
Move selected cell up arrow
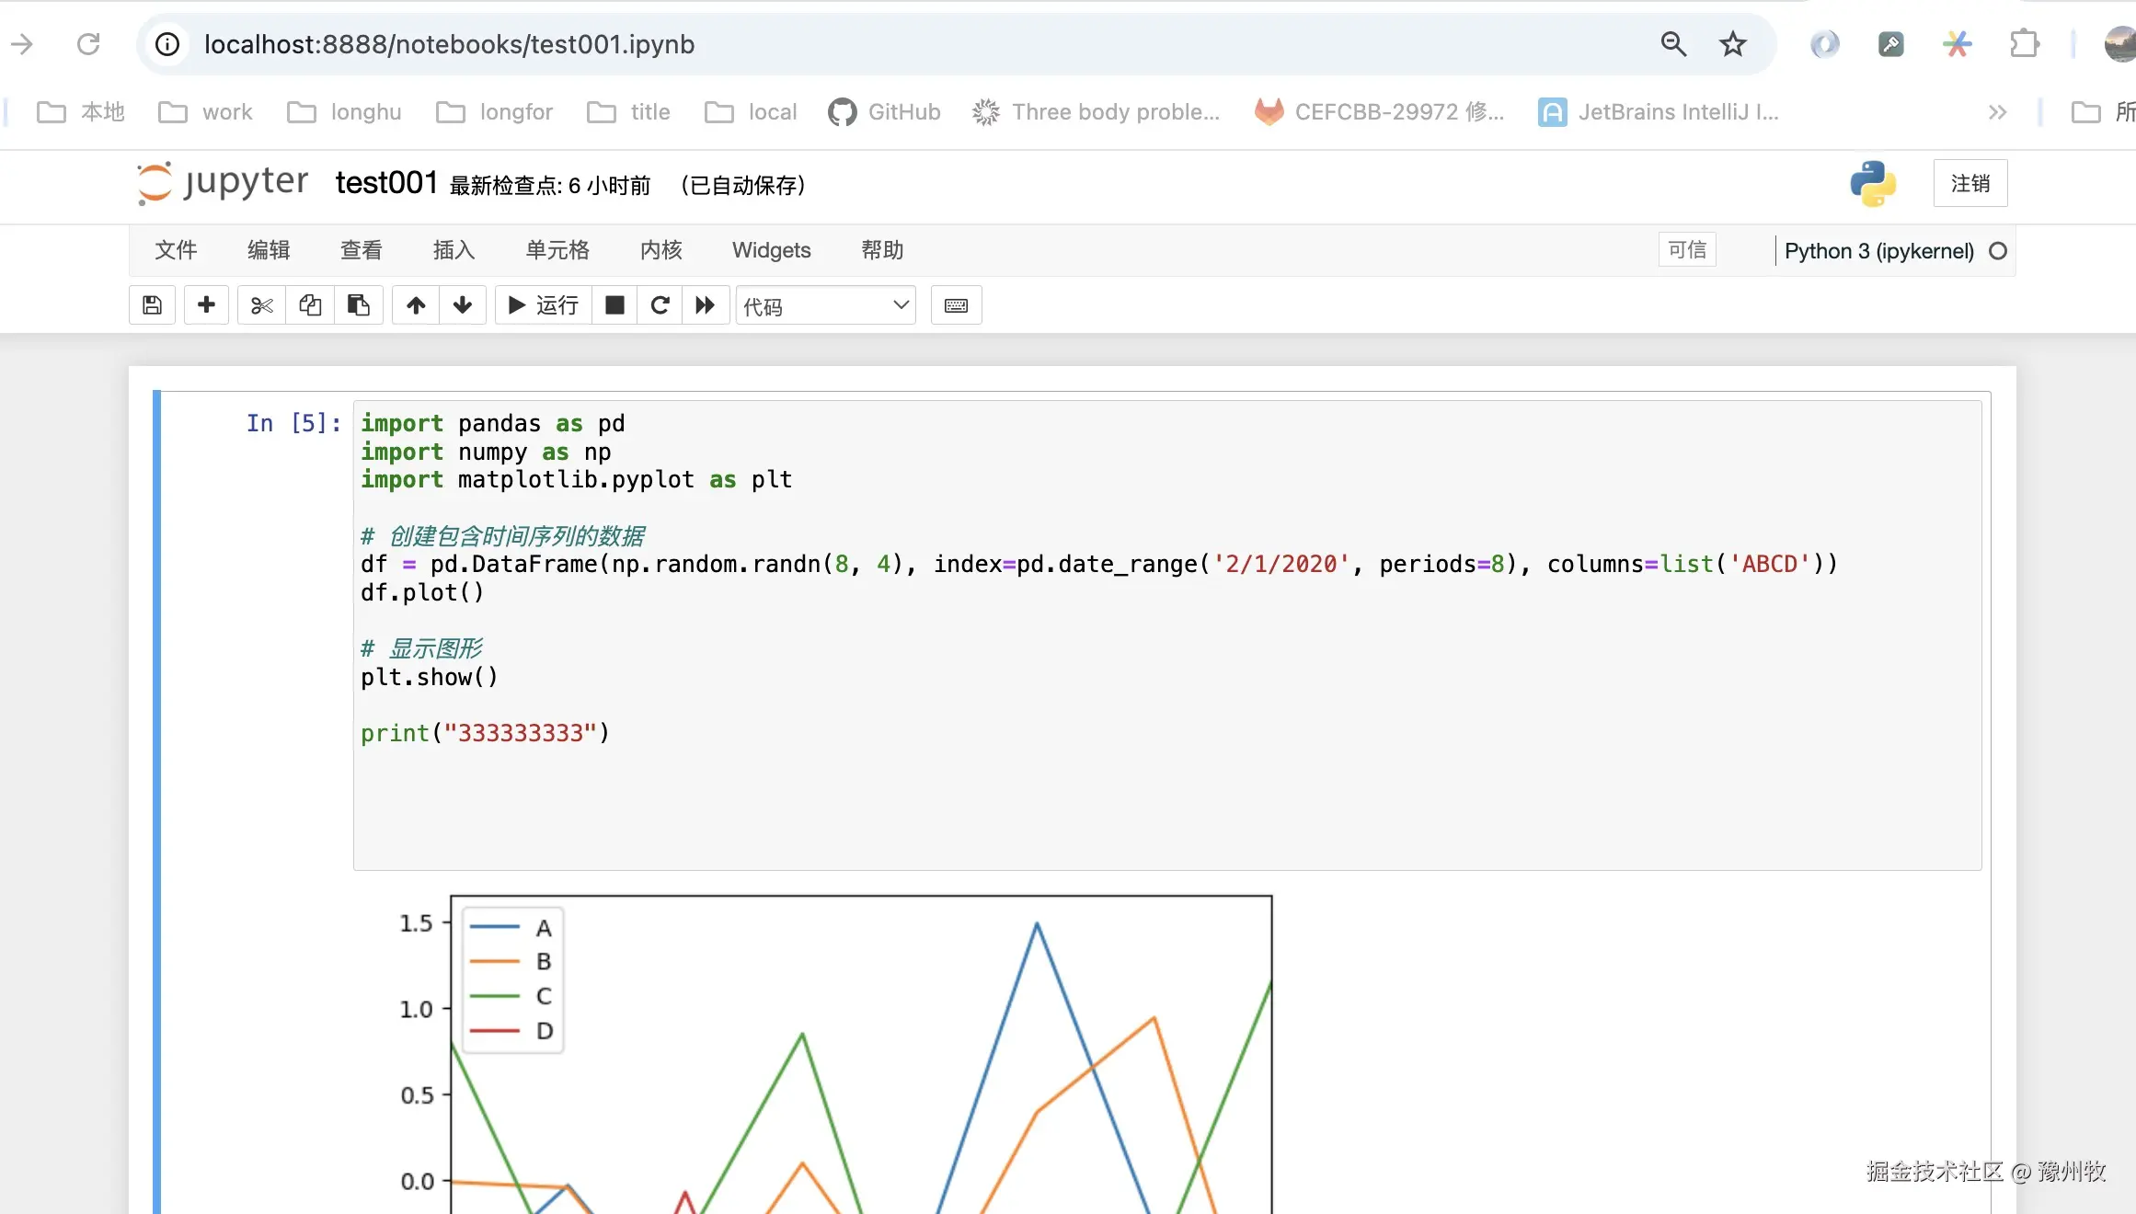pyautogui.click(x=416, y=305)
